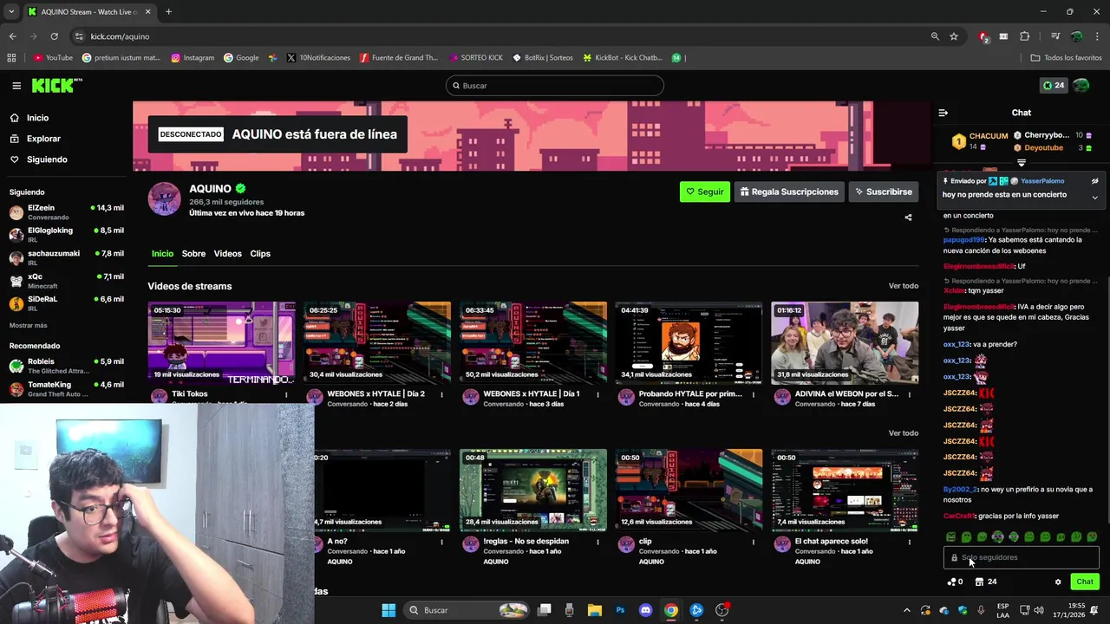Open the browser zoom icon in address bar
The height and width of the screenshot is (624, 1110).
coord(935,36)
